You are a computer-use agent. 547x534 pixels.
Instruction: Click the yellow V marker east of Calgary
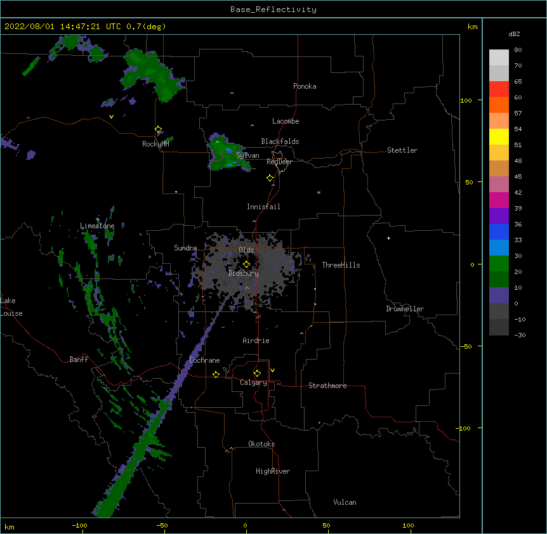272,370
